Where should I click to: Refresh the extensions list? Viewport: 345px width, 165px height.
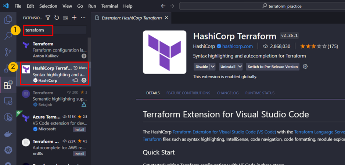(x=57, y=18)
